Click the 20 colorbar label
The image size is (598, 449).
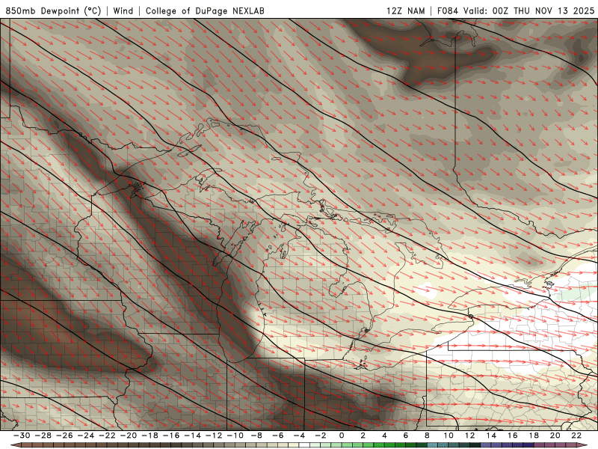point(555,436)
